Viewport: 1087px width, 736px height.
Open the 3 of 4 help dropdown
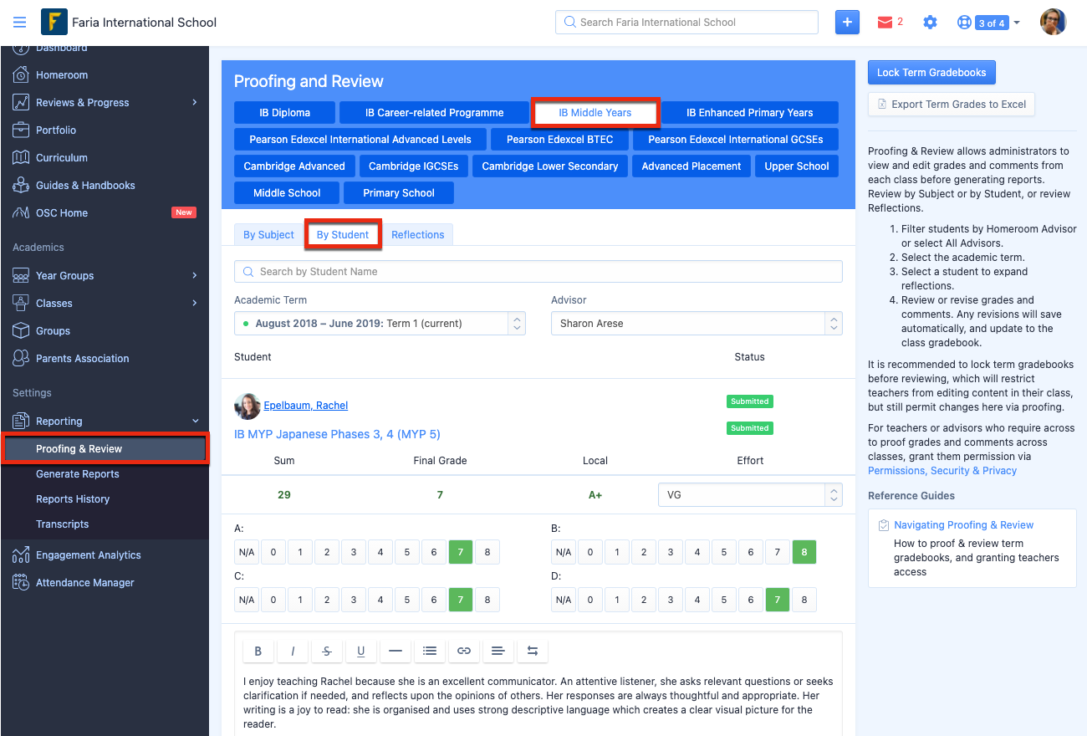tap(998, 23)
